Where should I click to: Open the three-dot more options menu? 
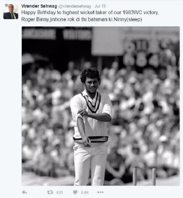(x=100, y=192)
